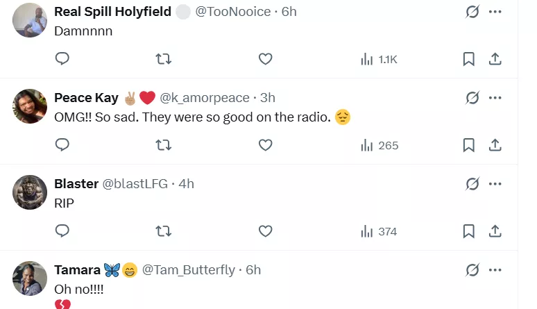Open Grok action on Blaster's tweet
537x309 pixels.
point(472,184)
